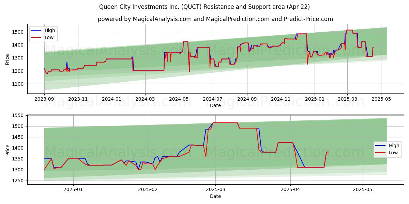Click the top chart 'Date' axis label

coord(215,106)
